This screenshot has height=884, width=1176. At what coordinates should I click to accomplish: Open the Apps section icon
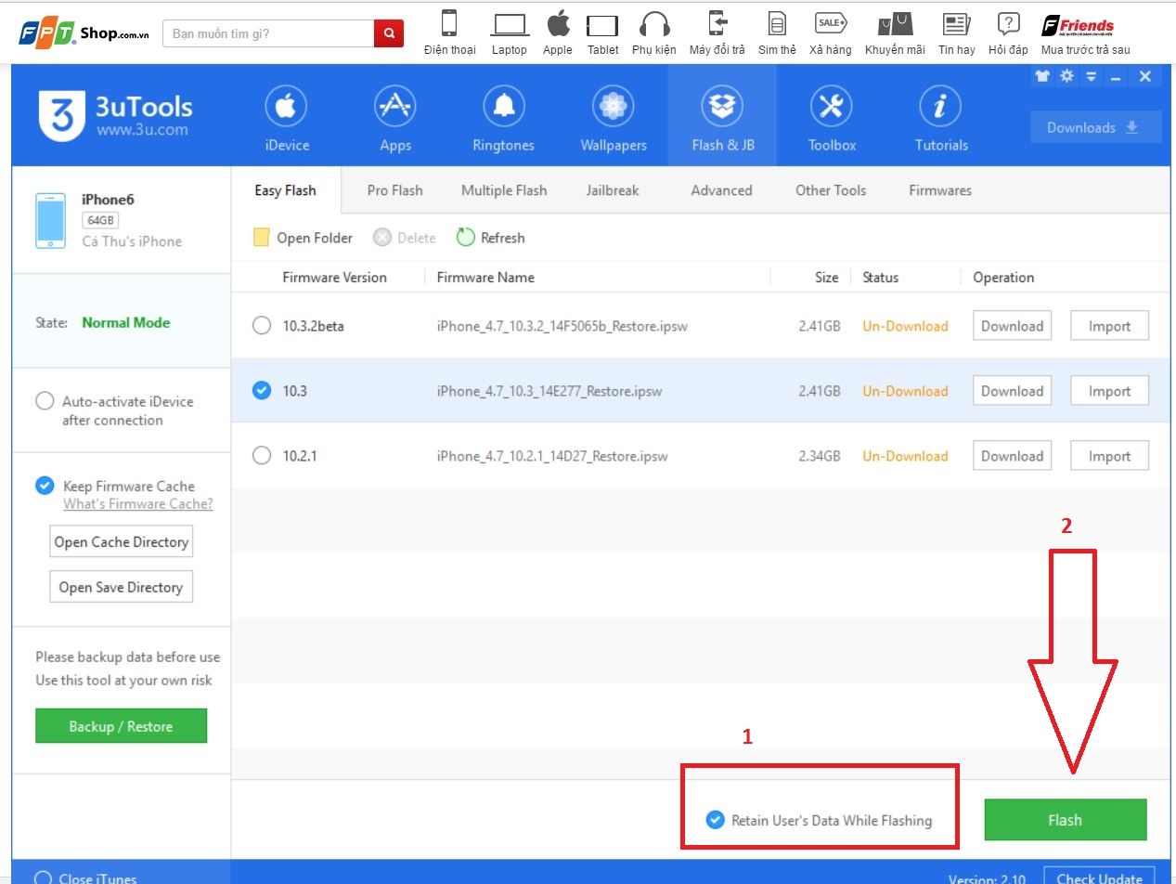[x=395, y=108]
